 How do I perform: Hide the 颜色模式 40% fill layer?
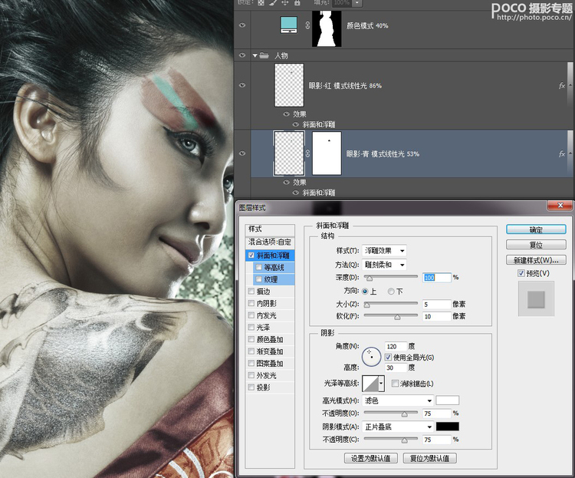pyautogui.click(x=242, y=25)
